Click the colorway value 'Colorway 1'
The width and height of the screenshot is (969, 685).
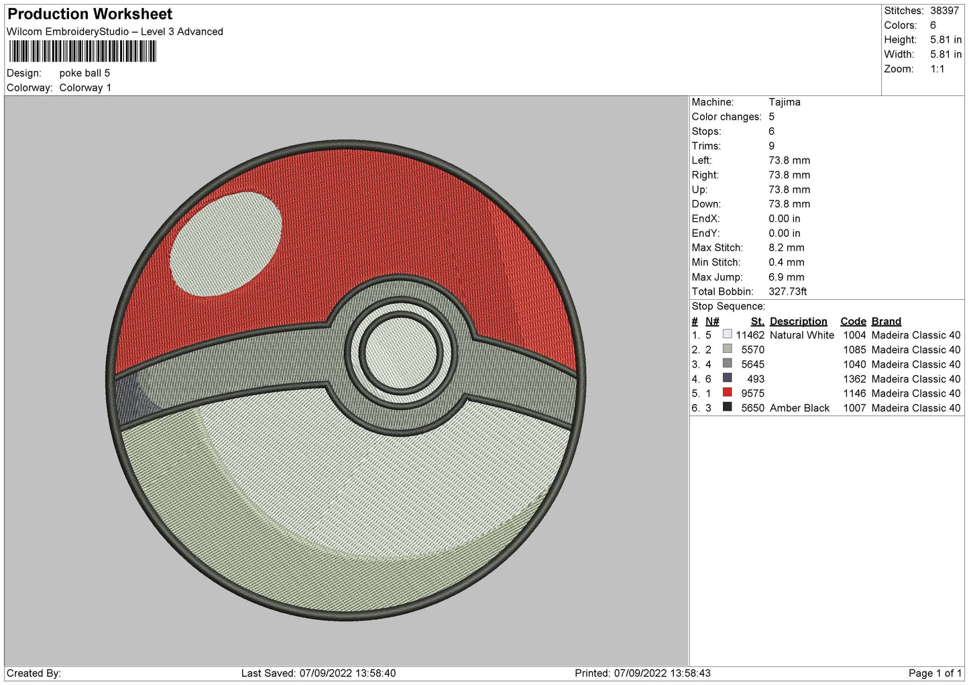pyautogui.click(x=85, y=88)
